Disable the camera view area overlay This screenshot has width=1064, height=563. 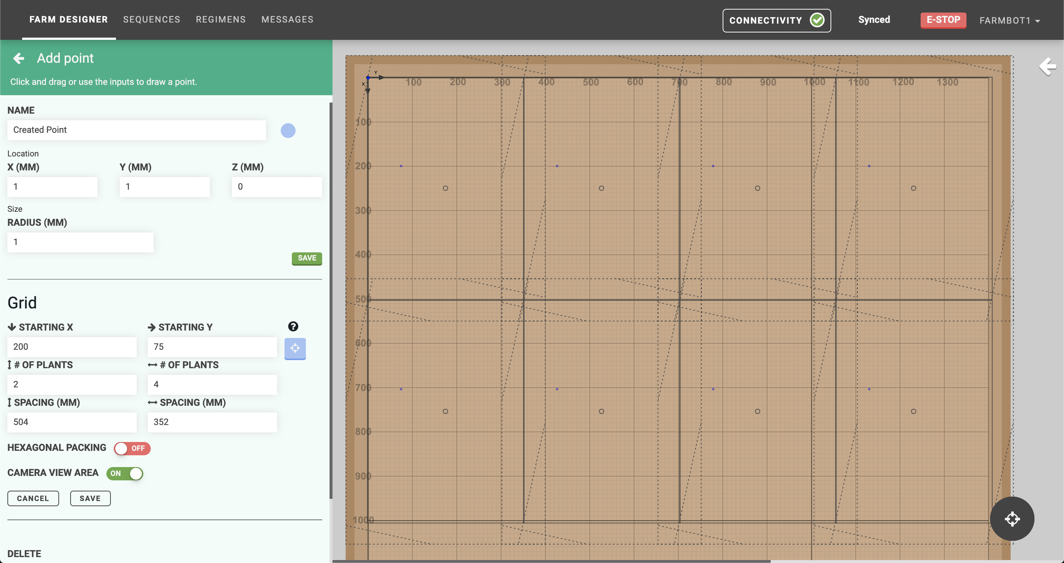[x=125, y=473]
